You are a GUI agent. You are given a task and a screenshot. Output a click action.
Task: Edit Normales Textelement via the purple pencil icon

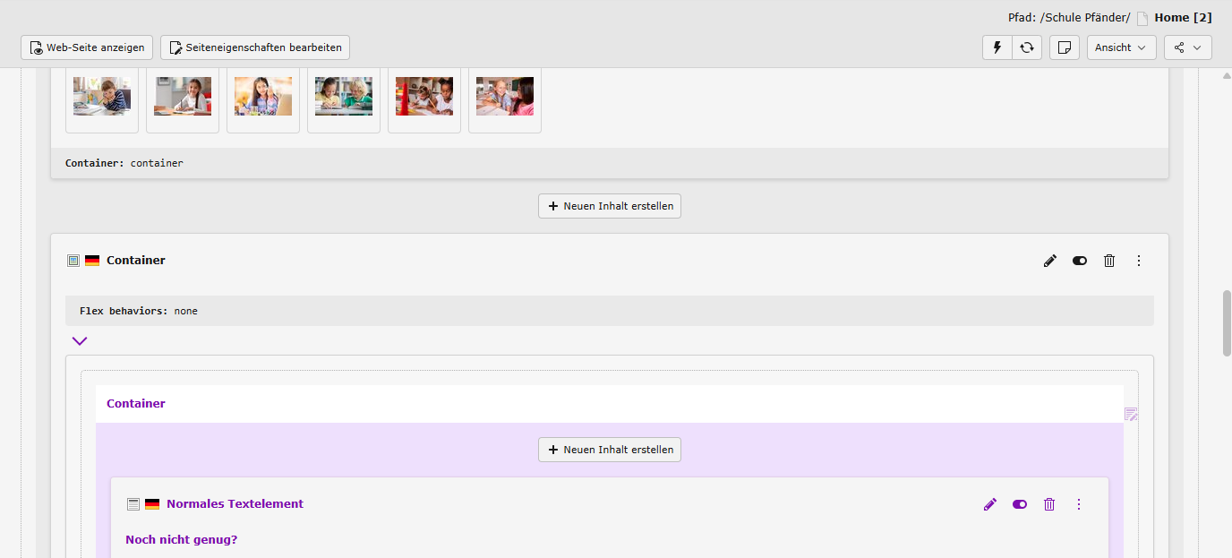click(x=989, y=504)
